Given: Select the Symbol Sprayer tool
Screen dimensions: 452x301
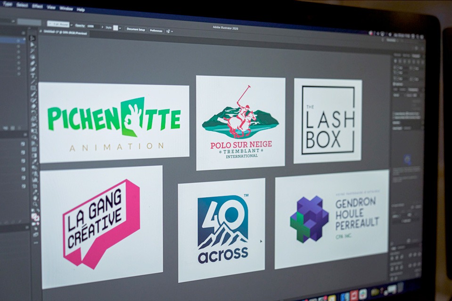Looking at the screenshot, I should 35,174.
